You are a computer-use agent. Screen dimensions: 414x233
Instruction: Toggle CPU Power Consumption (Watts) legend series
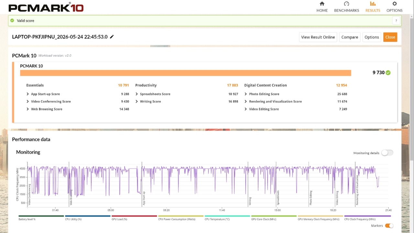coord(180,217)
